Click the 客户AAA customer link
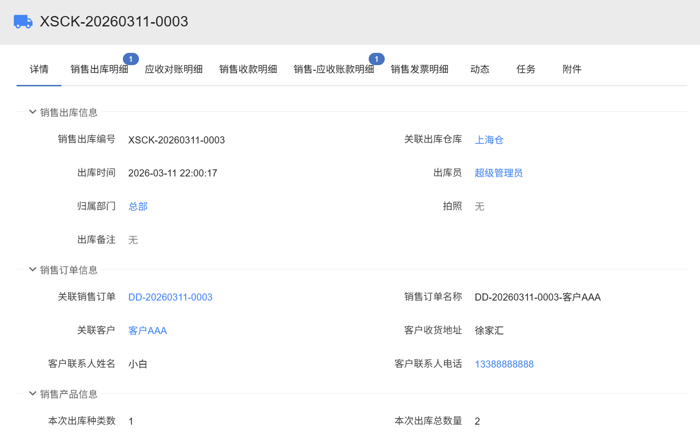The height and width of the screenshot is (435, 700). click(x=147, y=331)
